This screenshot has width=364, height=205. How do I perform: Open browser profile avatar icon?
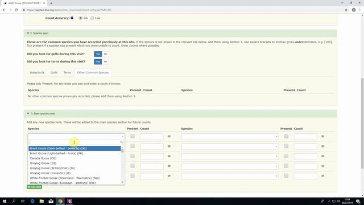tap(354, 10)
